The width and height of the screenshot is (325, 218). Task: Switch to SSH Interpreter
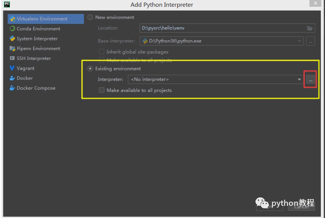pos(34,59)
